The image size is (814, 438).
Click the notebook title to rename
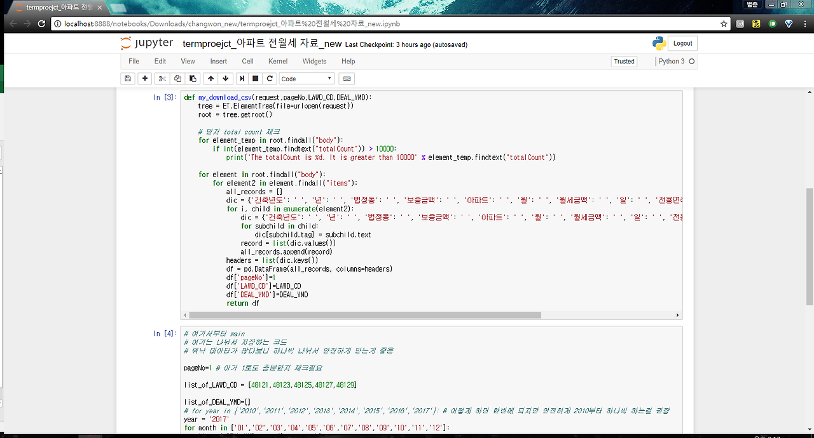[262, 44]
